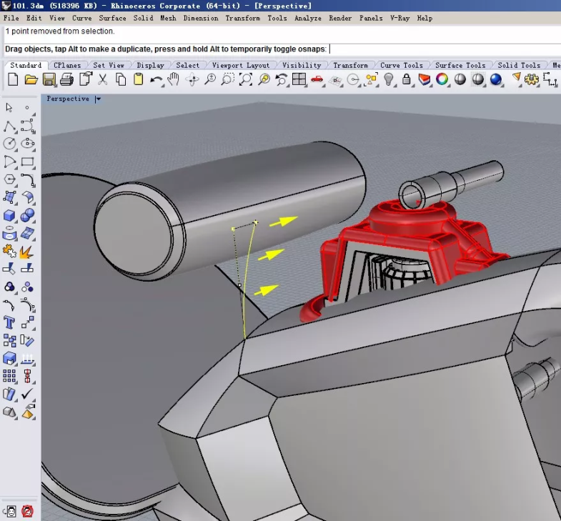The image size is (561, 521).
Task: Switch to the Curve Tools toolbar tab
Action: [401, 65]
